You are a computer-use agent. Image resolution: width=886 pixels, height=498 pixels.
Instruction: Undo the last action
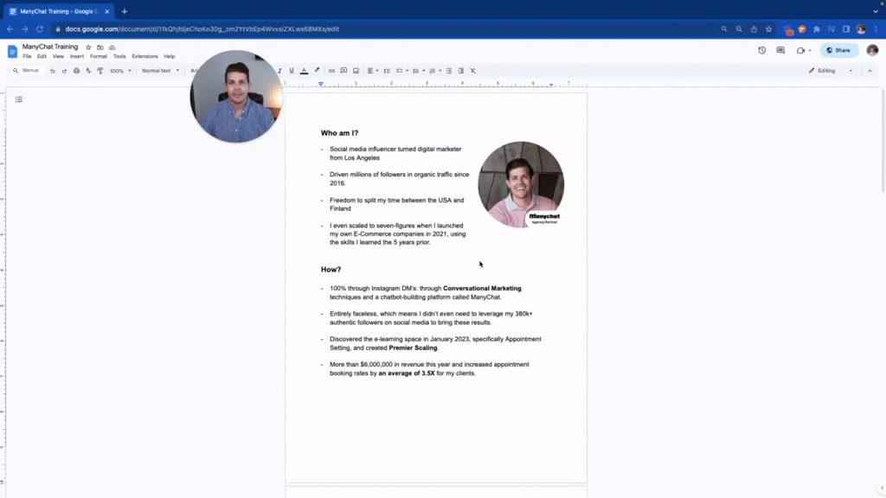click(x=53, y=71)
